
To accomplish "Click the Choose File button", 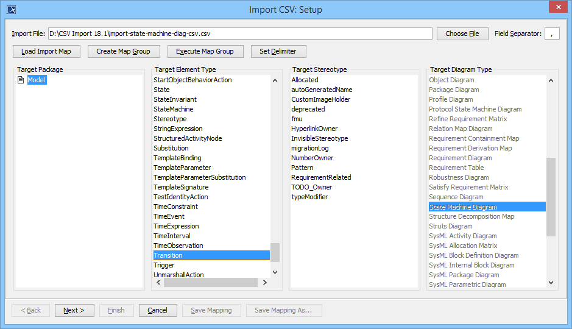I will (462, 34).
